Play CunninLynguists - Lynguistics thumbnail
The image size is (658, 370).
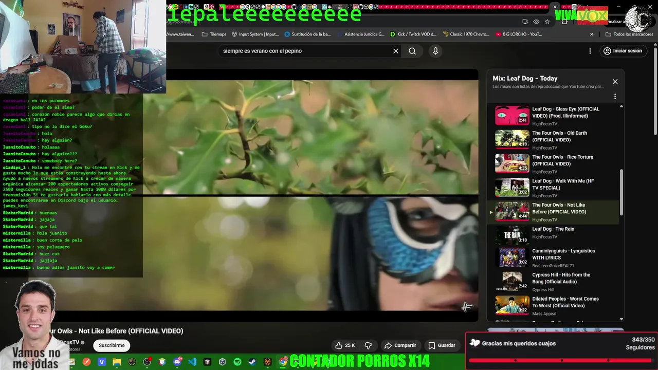coord(512,257)
